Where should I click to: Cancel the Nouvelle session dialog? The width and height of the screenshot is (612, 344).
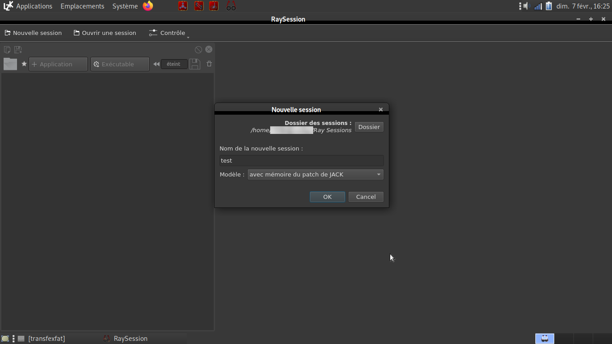[366, 197]
